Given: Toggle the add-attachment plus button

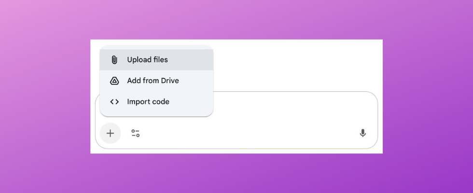Looking at the screenshot, I should pos(110,133).
